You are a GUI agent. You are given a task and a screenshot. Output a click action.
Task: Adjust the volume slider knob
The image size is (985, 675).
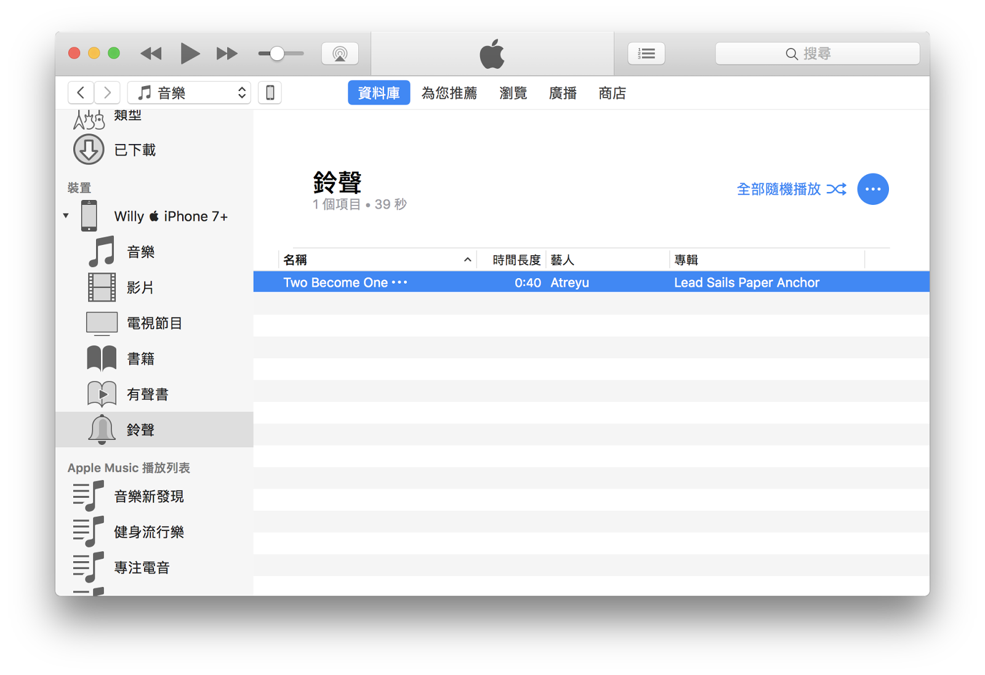pyautogui.click(x=277, y=54)
